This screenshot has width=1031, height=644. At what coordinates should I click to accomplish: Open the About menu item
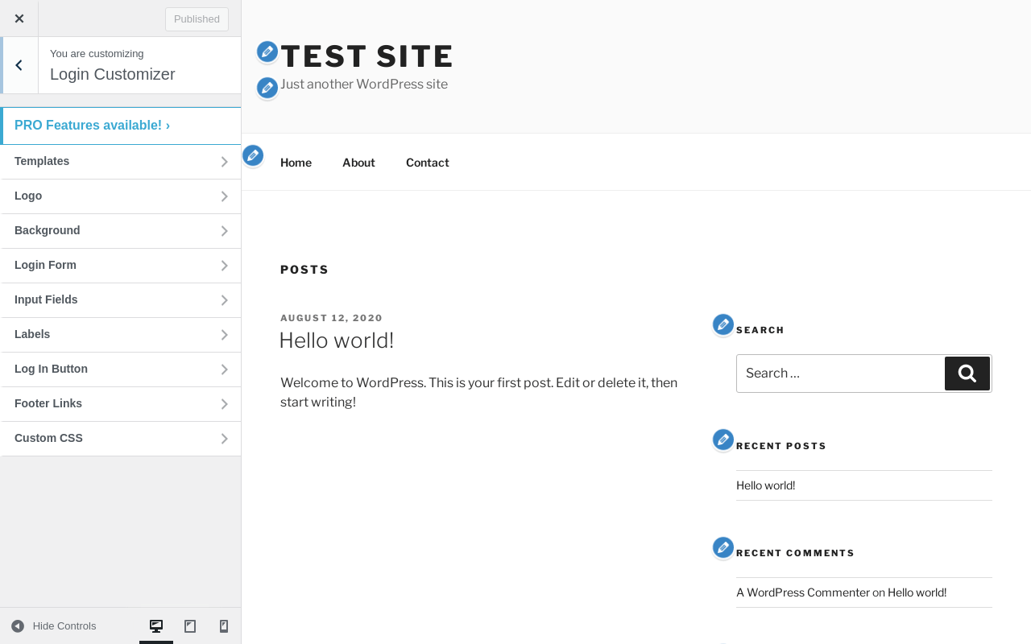click(358, 163)
